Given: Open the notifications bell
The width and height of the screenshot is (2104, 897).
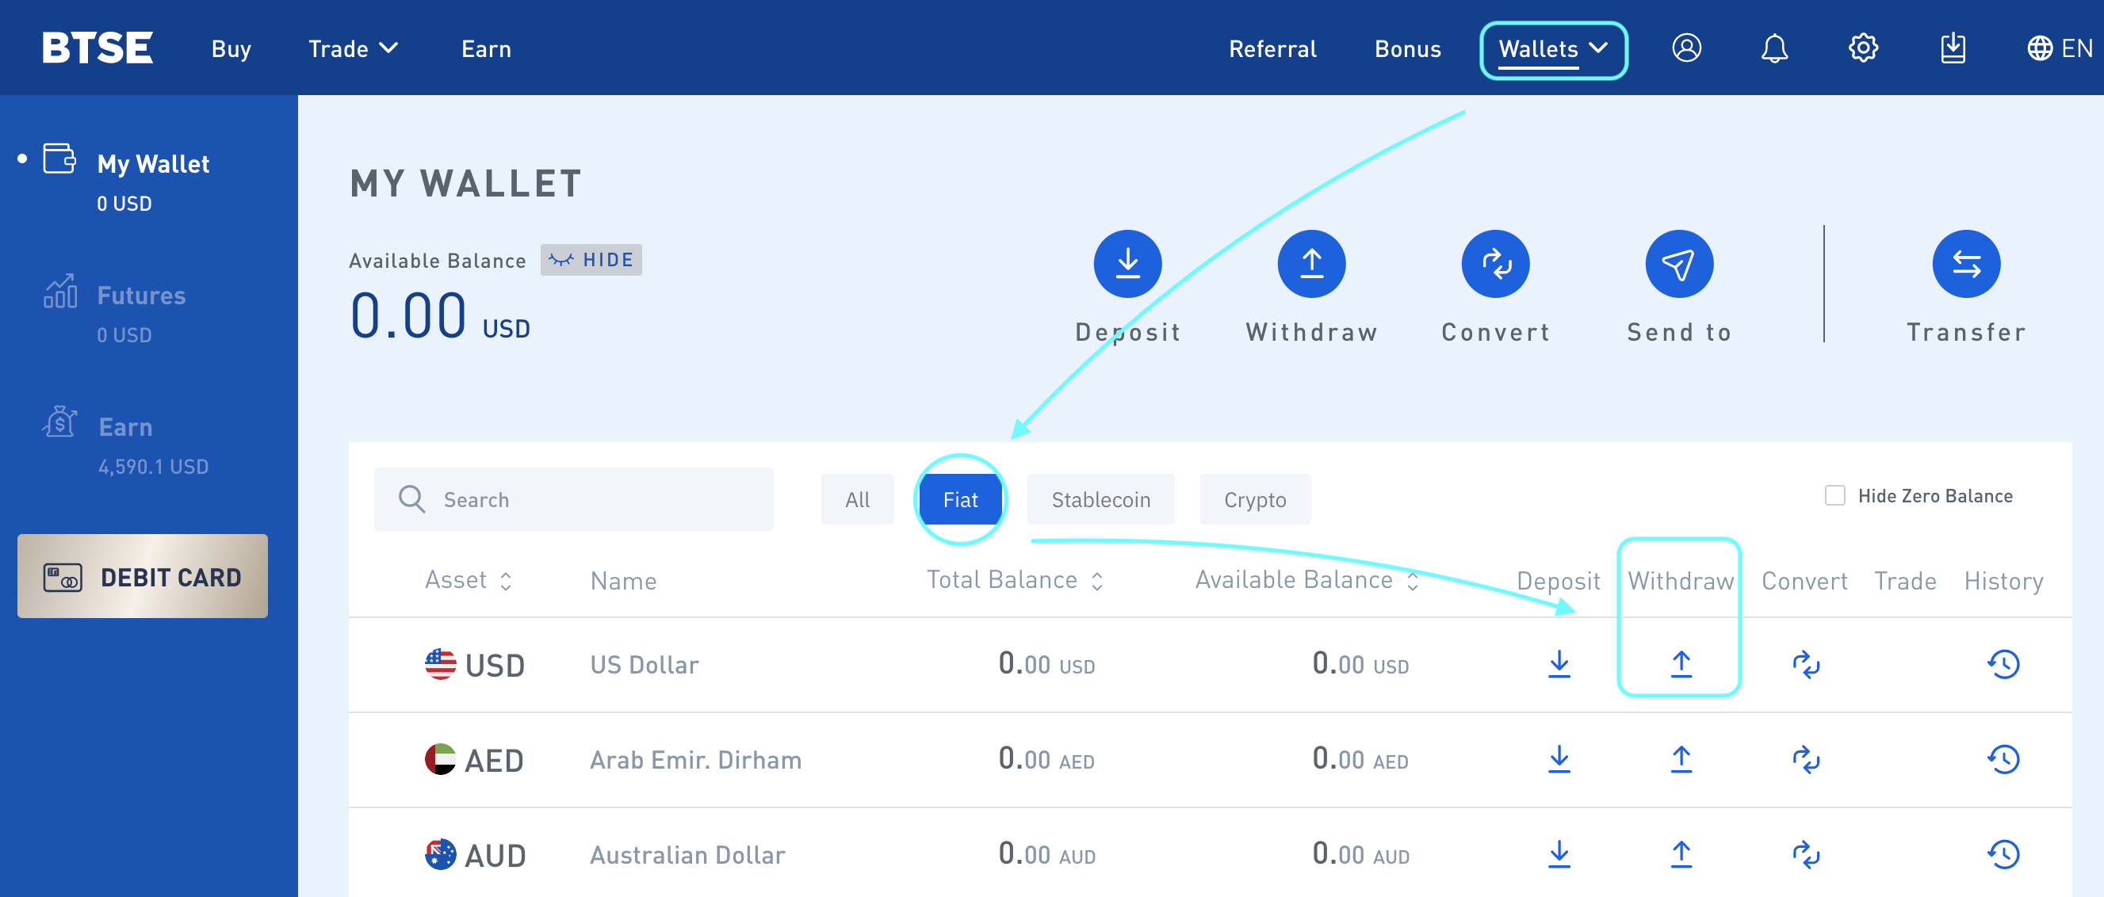Looking at the screenshot, I should pyautogui.click(x=1774, y=48).
